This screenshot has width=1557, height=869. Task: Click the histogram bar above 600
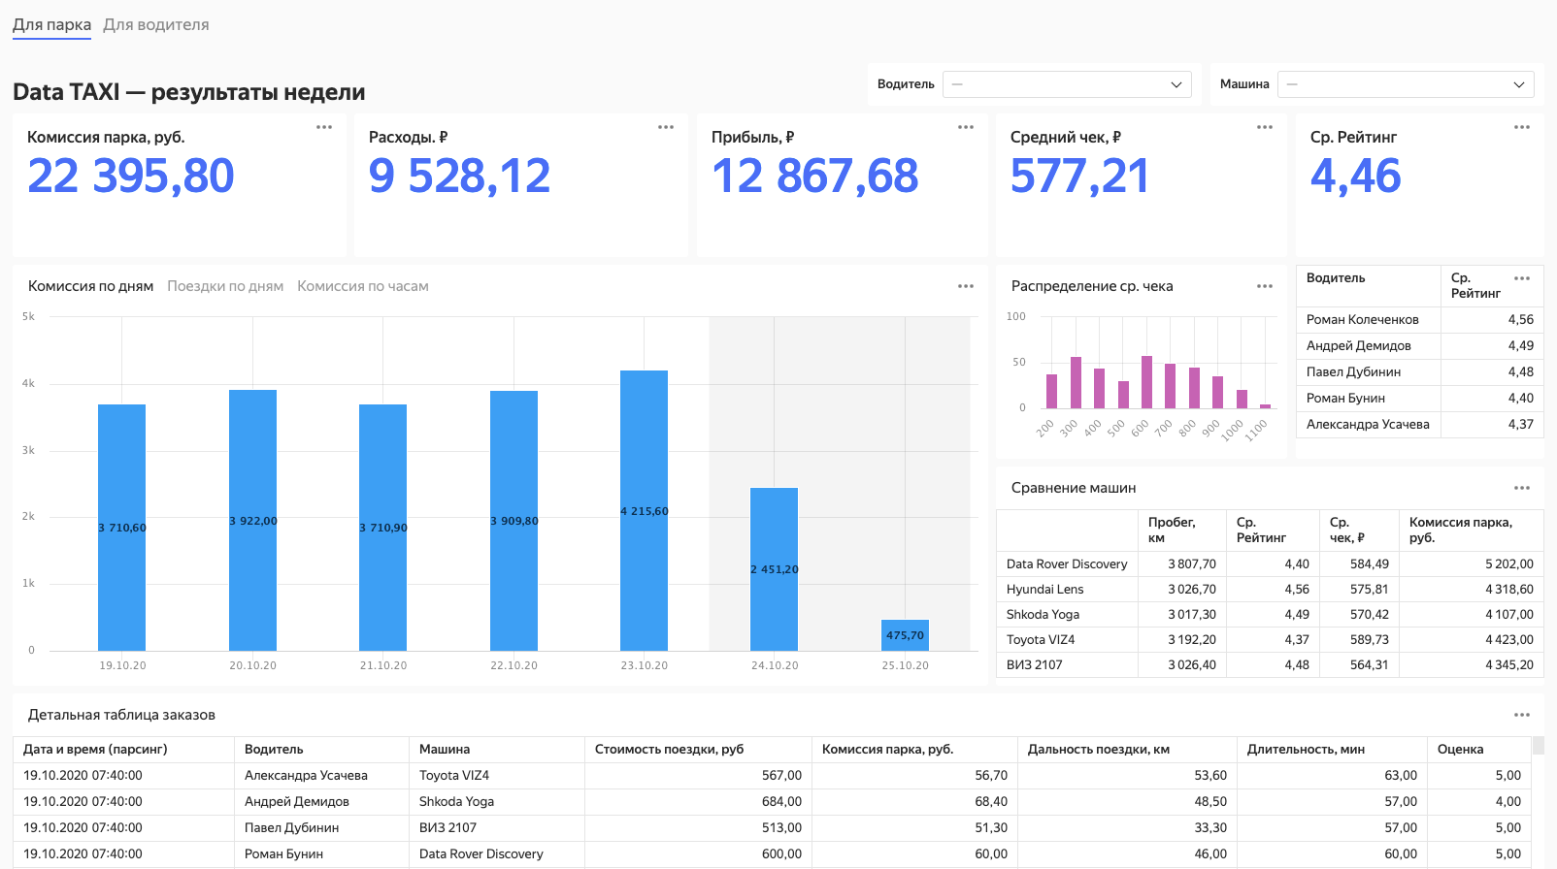click(x=1146, y=382)
